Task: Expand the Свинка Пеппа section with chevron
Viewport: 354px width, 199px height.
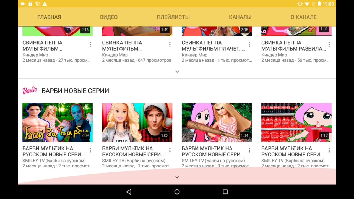Action: pyautogui.click(x=177, y=72)
